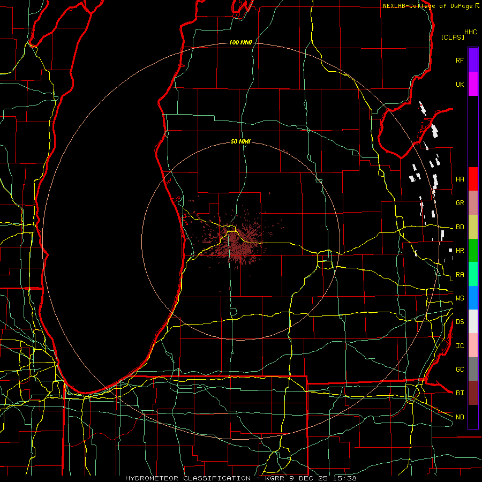Click the purple RF legend color swatch

tap(473, 60)
